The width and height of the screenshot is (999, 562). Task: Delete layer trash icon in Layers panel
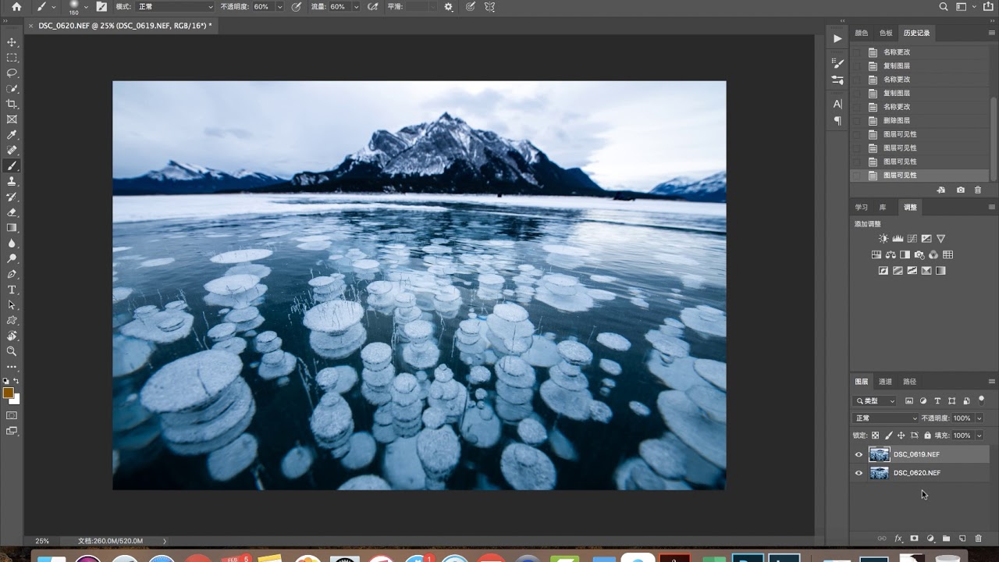(979, 539)
